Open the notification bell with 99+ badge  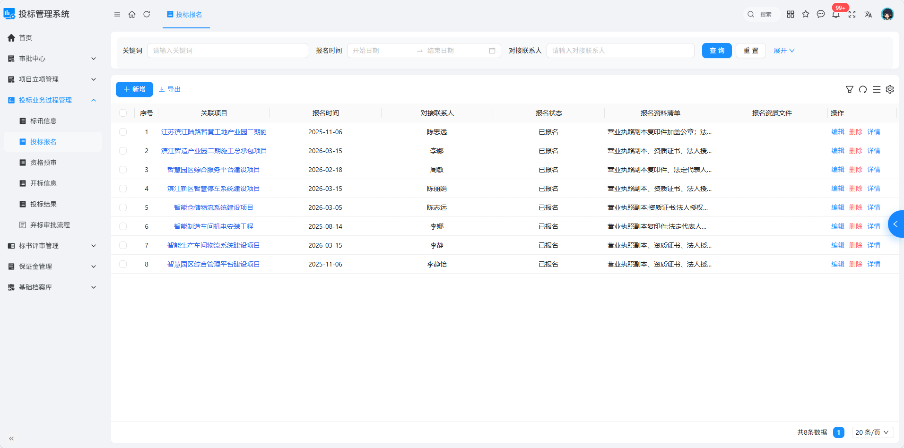click(x=836, y=14)
